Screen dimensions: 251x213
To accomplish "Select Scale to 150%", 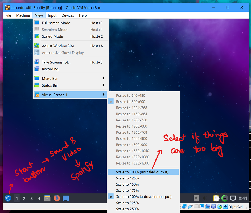I will tap(143, 184).
